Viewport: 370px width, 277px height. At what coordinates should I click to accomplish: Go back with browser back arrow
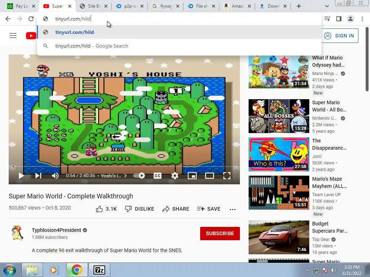[x=8, y=19]
